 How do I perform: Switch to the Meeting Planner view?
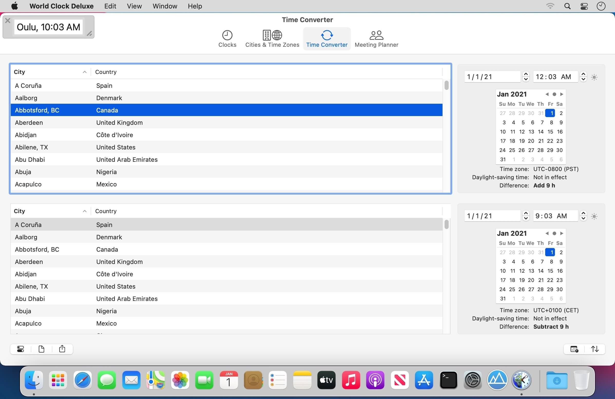tap(376, 39)
